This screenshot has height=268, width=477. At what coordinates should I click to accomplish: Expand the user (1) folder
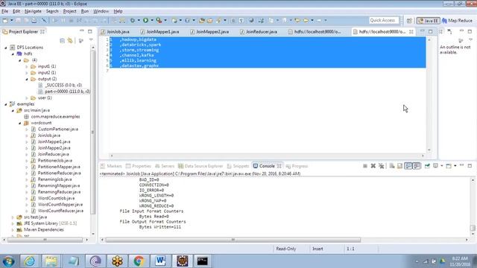[x=27, y=98]
